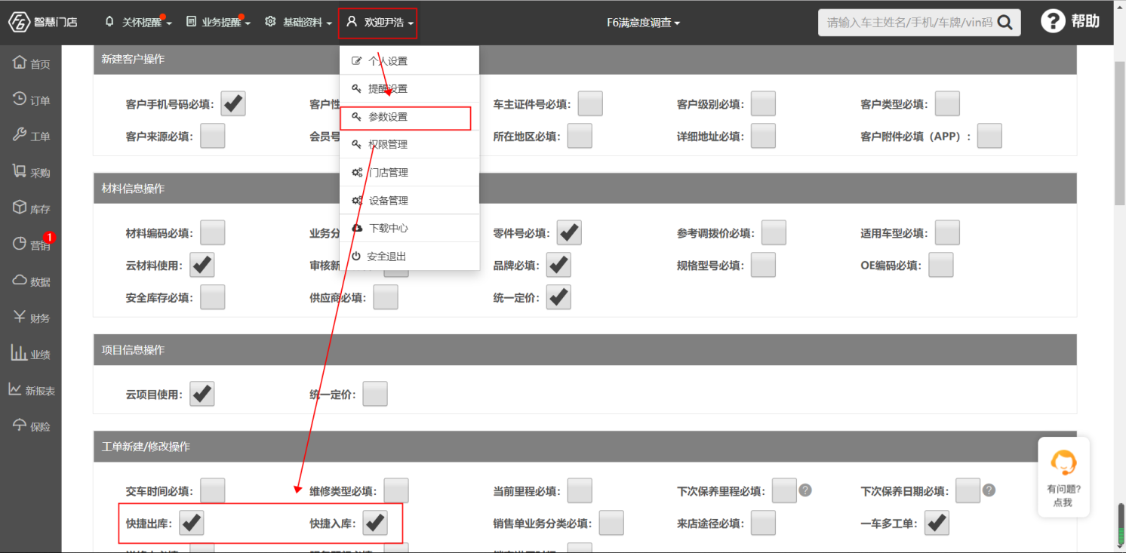Screen dimensions: 1126x553
Task: Click 有问题?点我 support button
Action: [1063, 477]
